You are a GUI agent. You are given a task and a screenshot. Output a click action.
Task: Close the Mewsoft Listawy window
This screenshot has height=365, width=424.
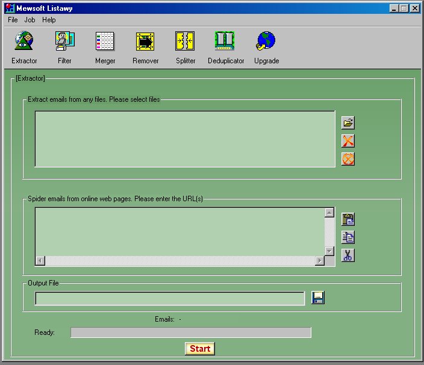[415, 8]
